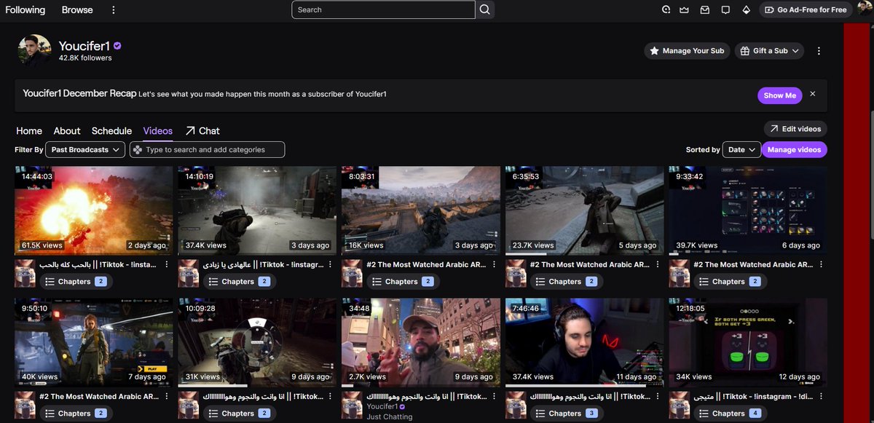The width and height of the screenshot is (874, 423).
Task: Click the verified badge next to Youcifer1
Action: (x=117, y=46)
